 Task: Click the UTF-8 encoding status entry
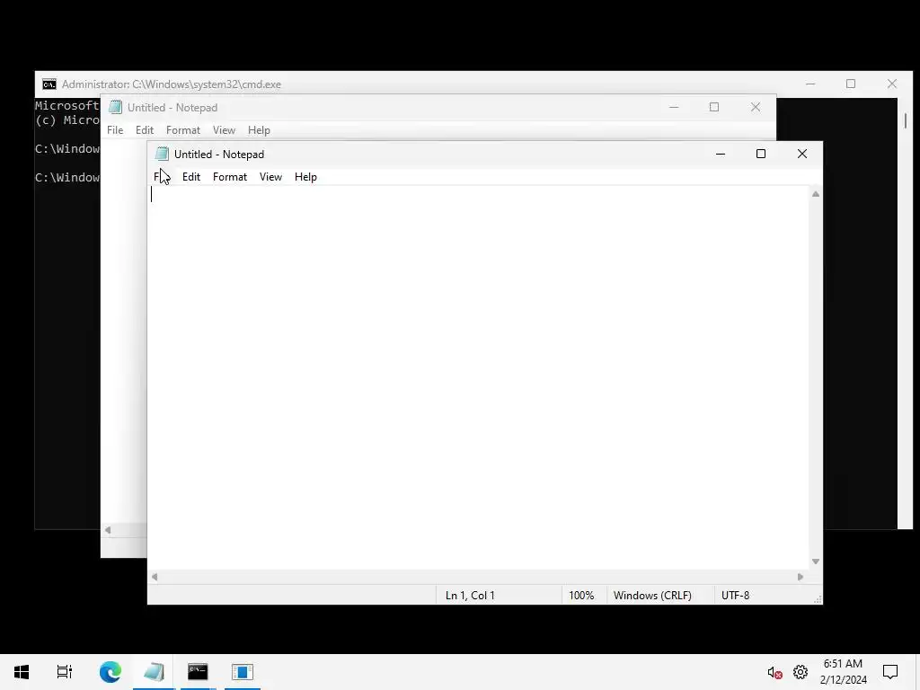tap(735, 595)
